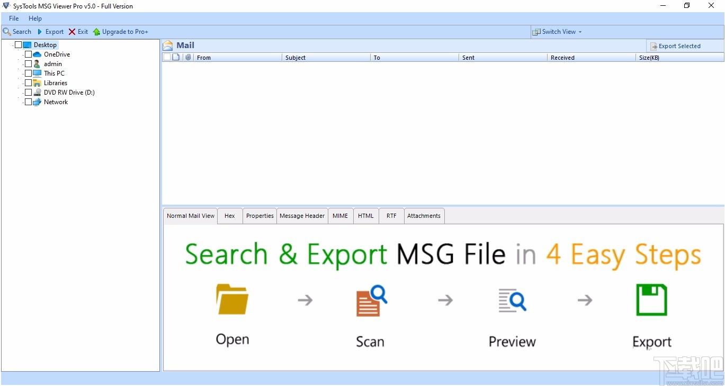Check the Desktop checkbox

[18, 45]
